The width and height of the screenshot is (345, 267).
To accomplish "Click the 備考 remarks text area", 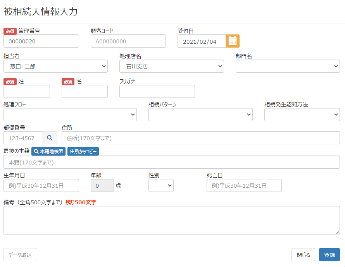I will (171, 220).
